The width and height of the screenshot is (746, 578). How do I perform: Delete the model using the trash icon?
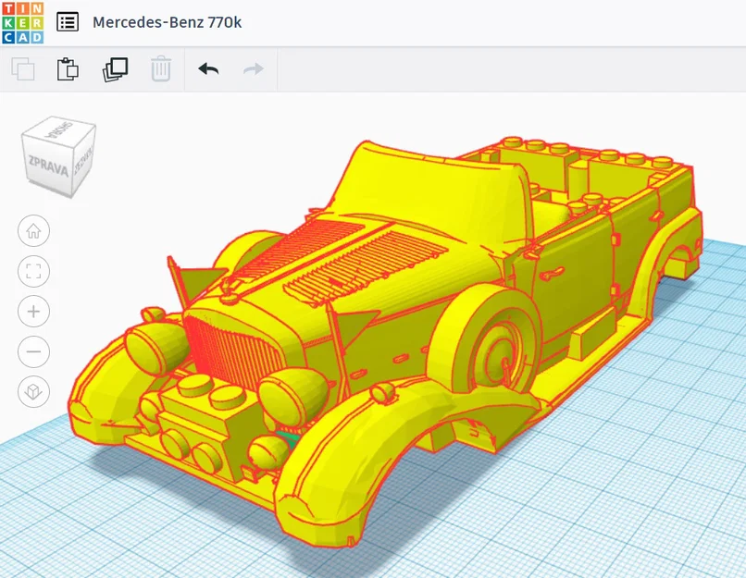pos(161,68)
